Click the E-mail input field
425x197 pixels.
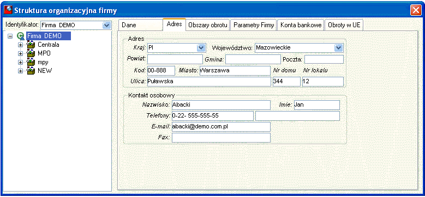(221, 127)
